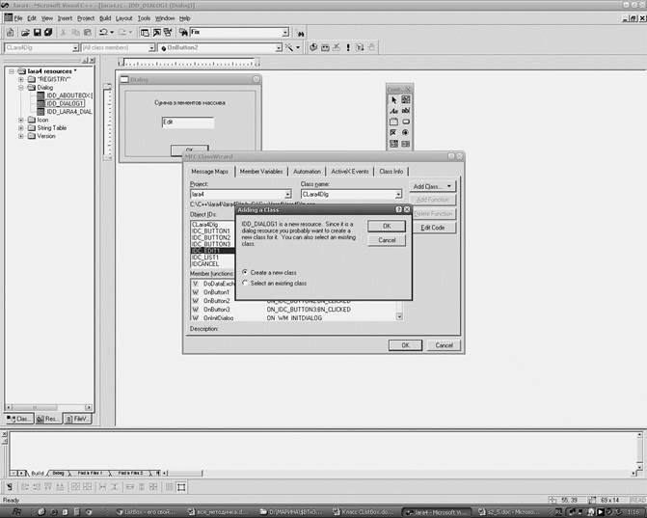This screenshot has height=518, width=647.
Task: Select the Check Box control tool
Action: coord(393,132)
